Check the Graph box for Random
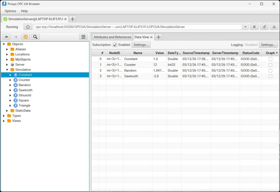 [x=270, y=70]
